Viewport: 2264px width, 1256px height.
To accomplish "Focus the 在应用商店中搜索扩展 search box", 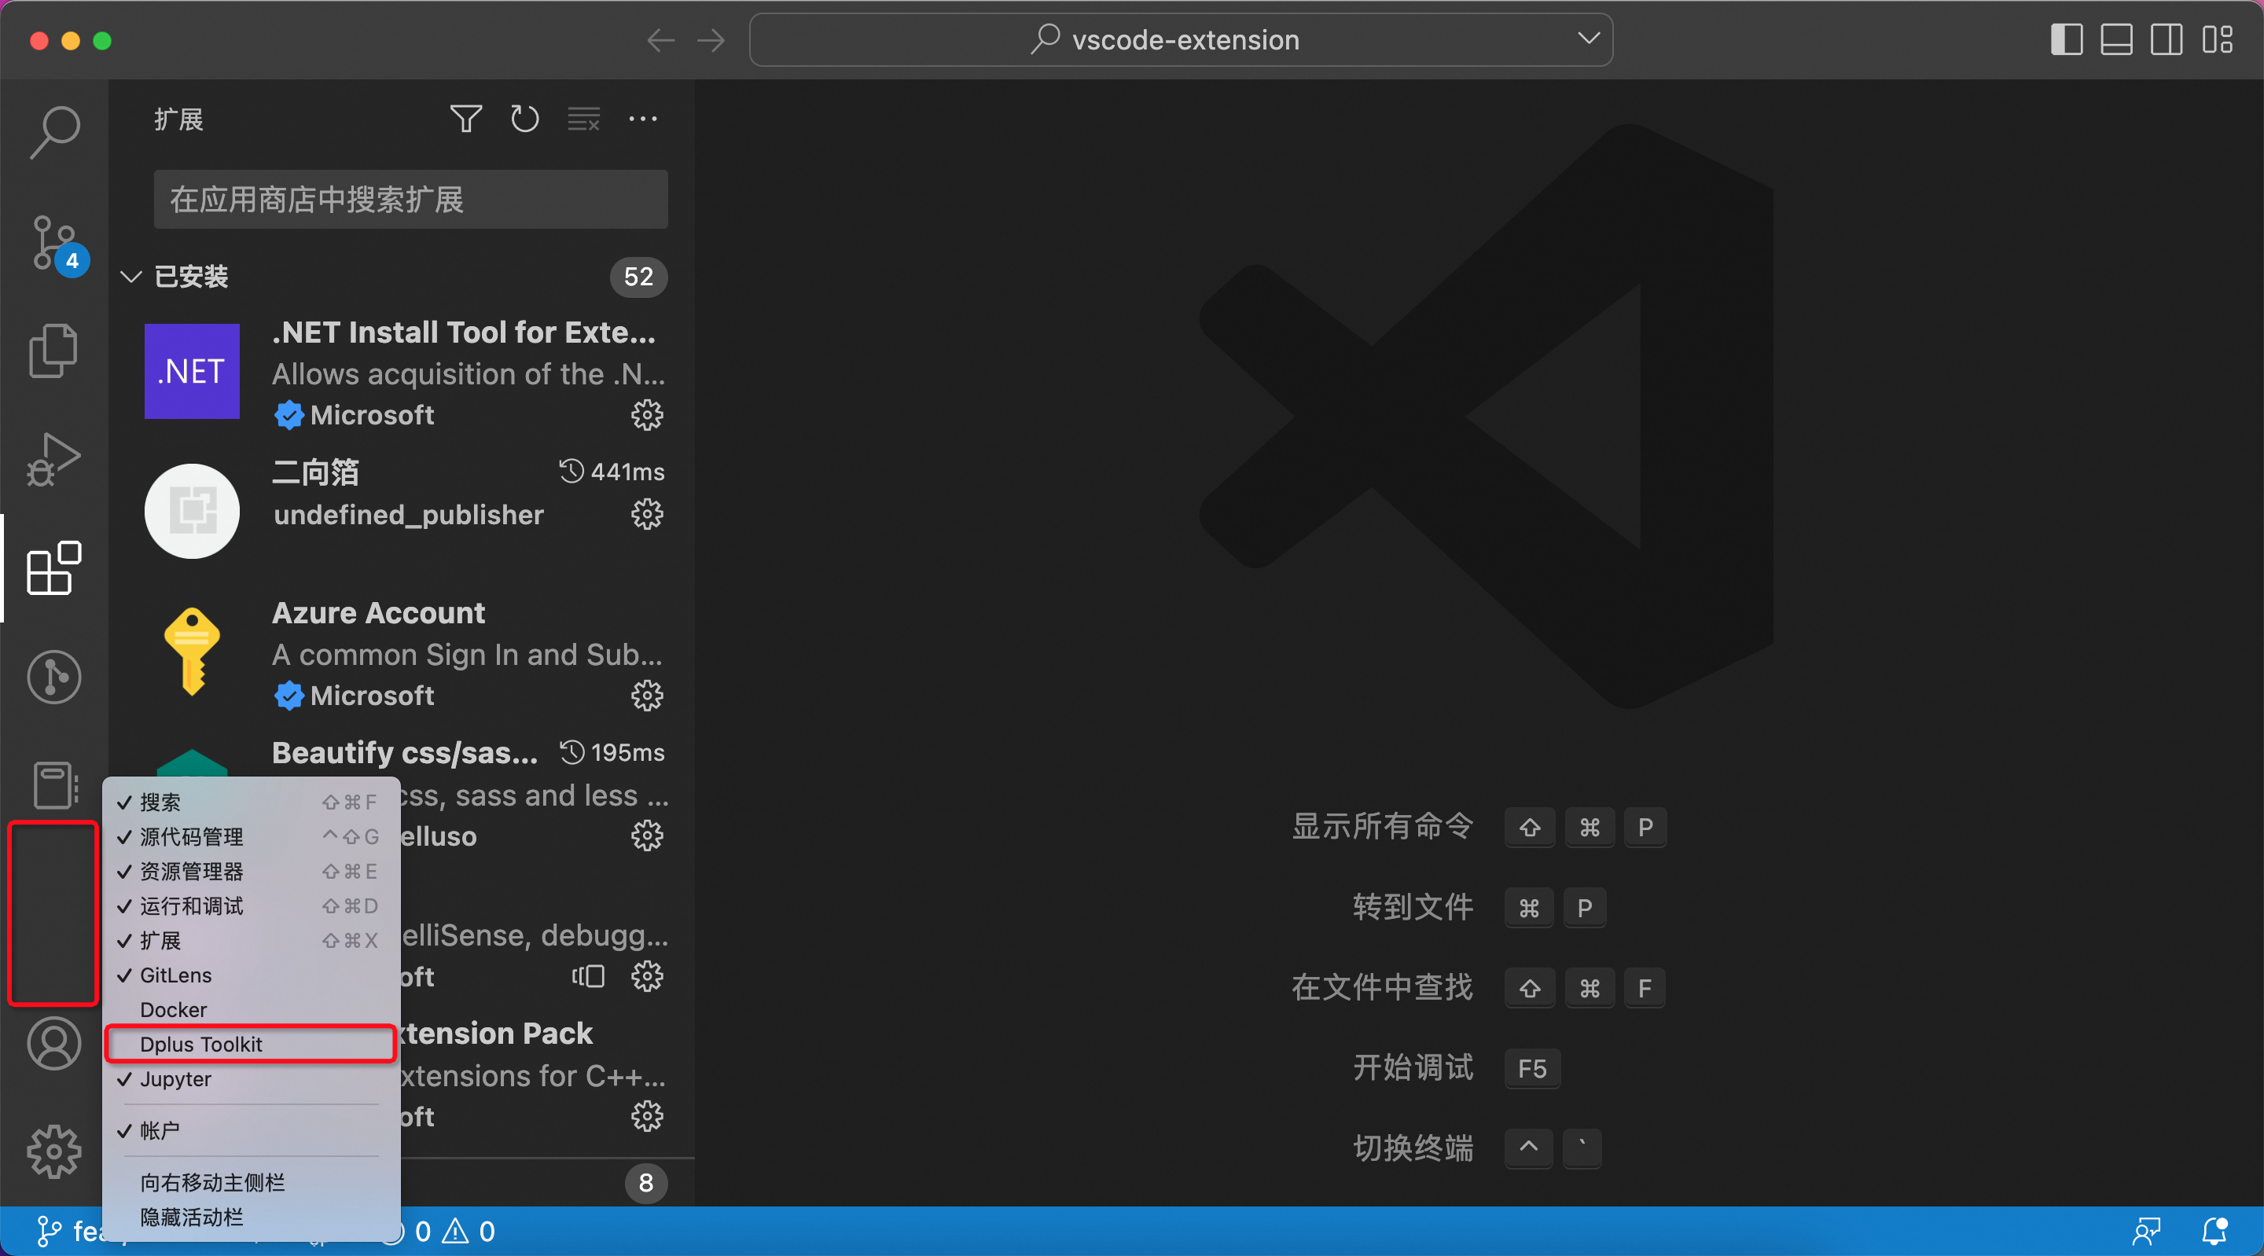I will 410,200.
